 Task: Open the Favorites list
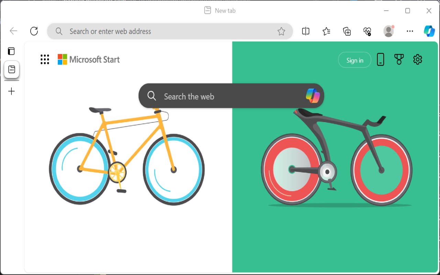pyautogui.click(x=326, y=31)
